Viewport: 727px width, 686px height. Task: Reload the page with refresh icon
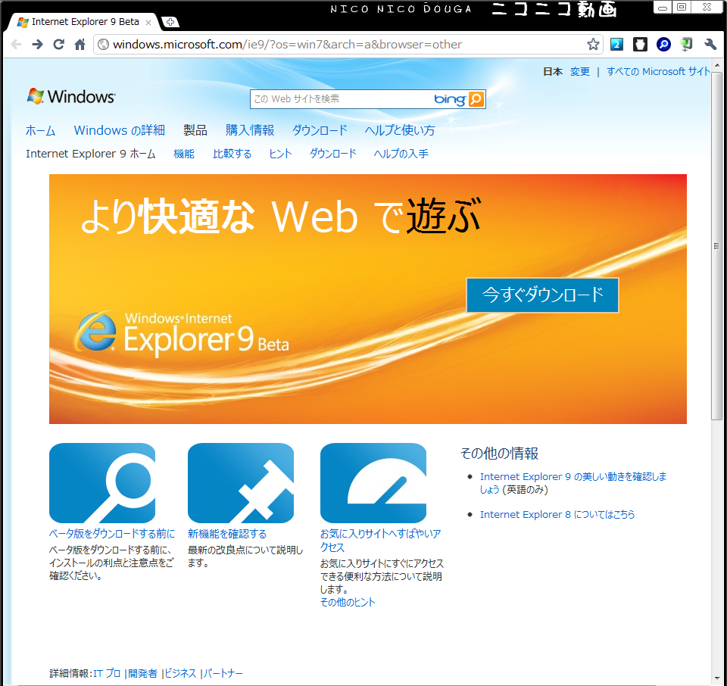pos(58,45)
